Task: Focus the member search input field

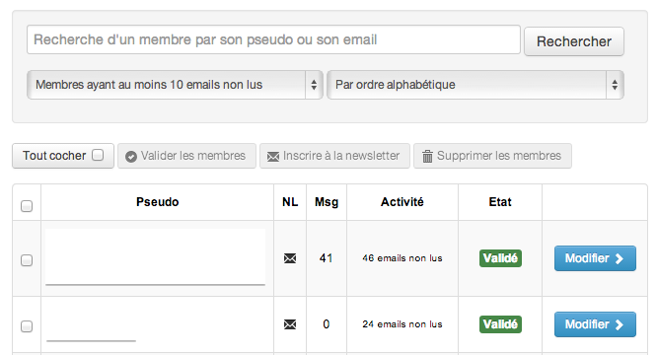Action: 273,39
